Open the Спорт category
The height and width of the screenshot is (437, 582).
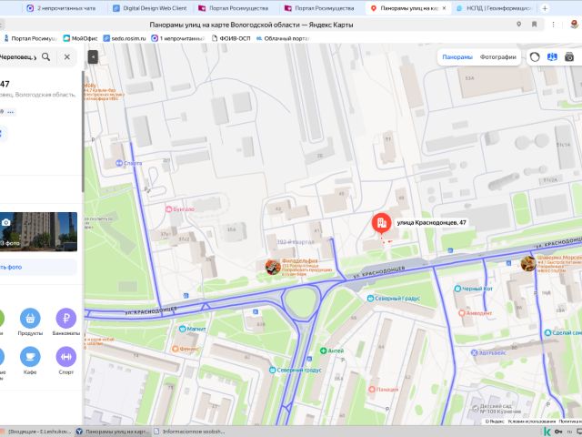click(x=66, y=361)
